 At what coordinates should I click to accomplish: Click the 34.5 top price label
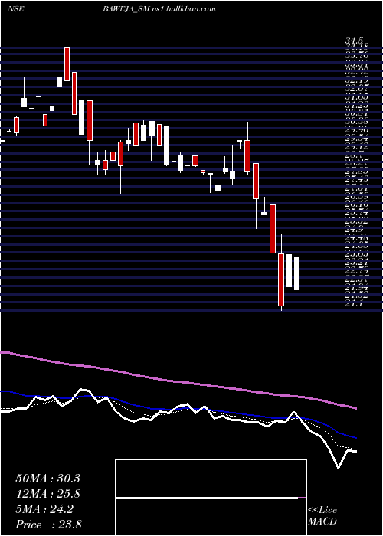353,41
